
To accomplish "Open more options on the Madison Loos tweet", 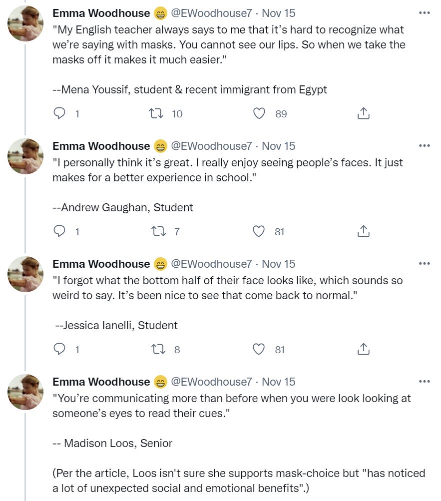I will 425,382.
